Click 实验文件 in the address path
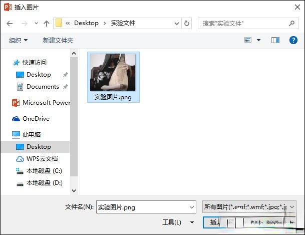Viewport: 305px width, 235px height. (x=123, y=23)
